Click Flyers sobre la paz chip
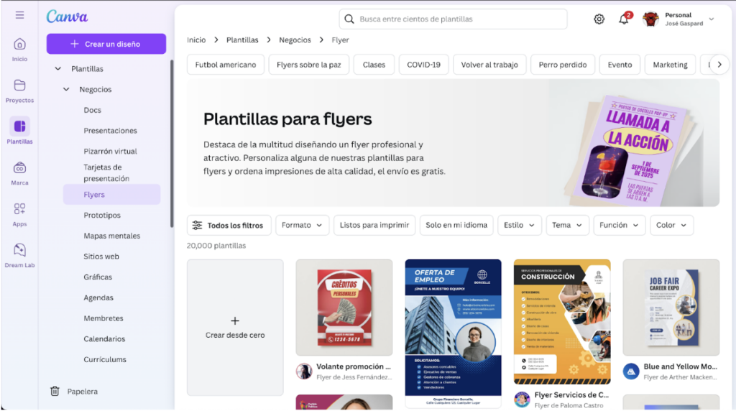Viewport: 736px width, 411px height. coord(309,65)
